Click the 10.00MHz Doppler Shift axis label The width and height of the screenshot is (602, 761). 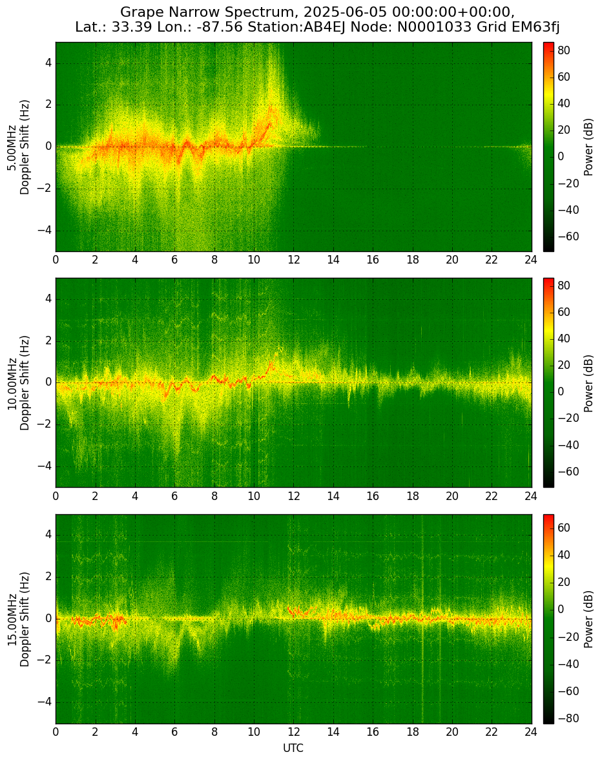19,382
